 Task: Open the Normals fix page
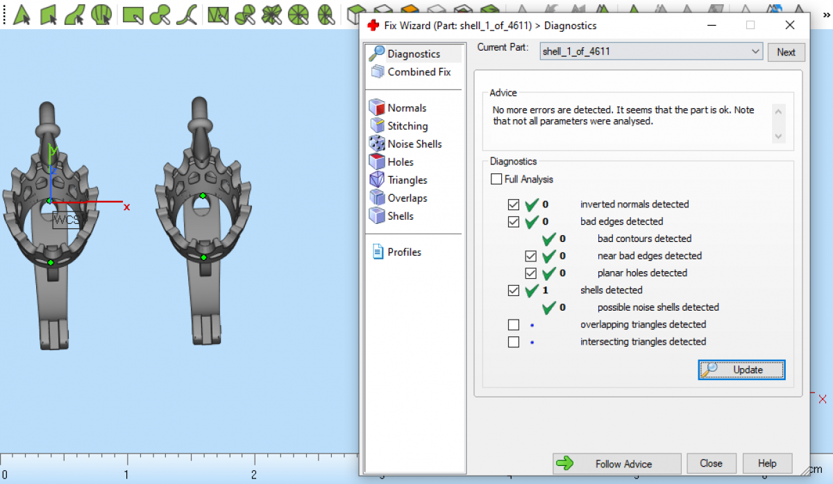point(406,108)
